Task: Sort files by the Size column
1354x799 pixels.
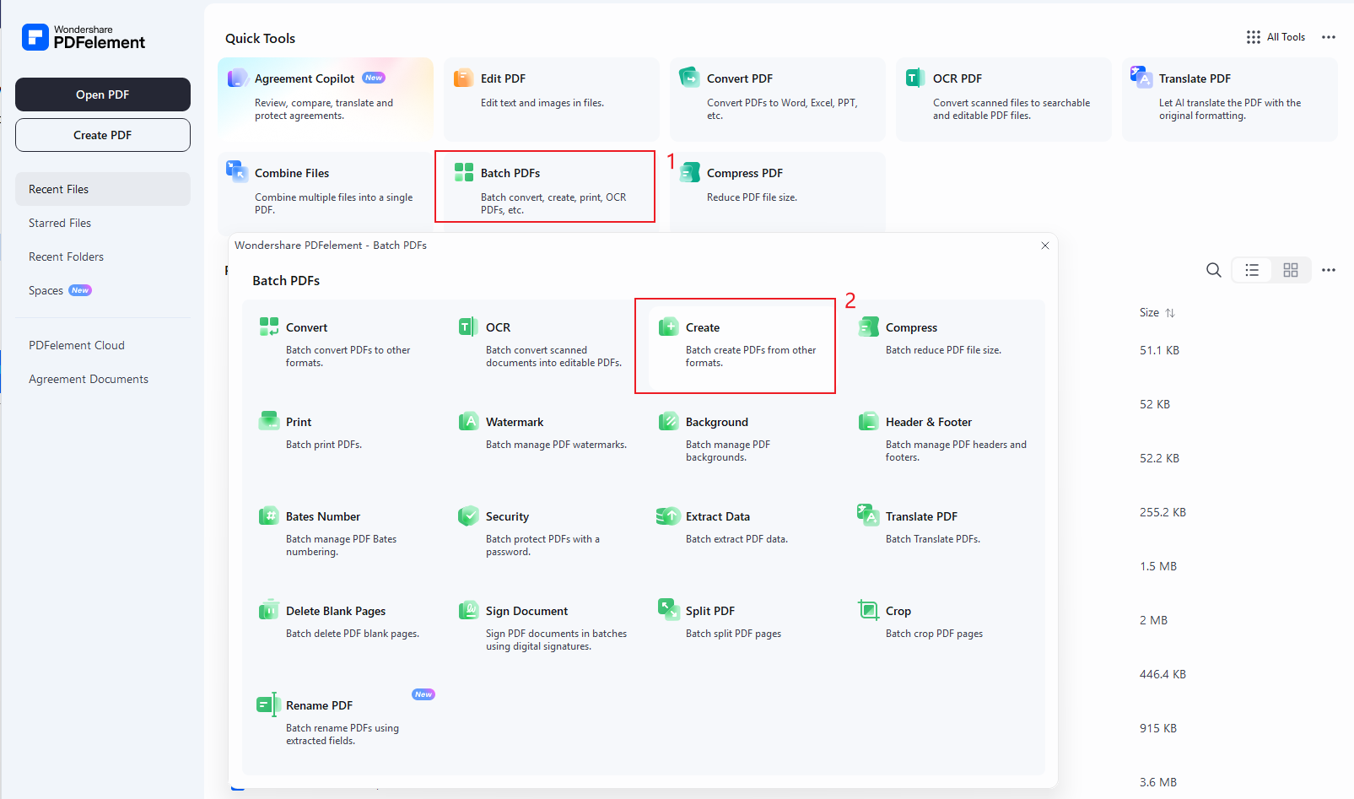Action: [x=1157, y=312]
